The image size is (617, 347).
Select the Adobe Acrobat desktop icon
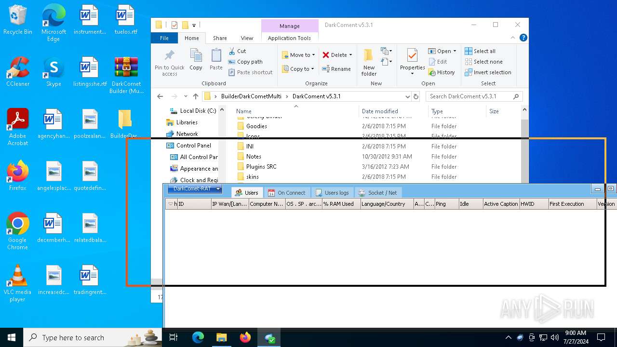18,127
